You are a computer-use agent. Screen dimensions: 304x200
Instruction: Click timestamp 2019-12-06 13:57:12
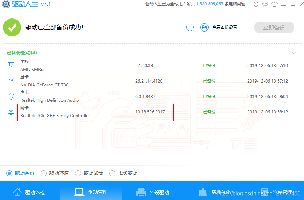click(x=268, y=81)
